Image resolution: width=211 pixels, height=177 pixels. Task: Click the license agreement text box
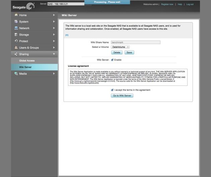tap(128, 77)
